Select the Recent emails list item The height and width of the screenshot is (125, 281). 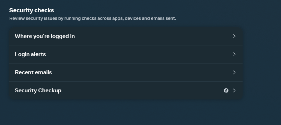[x=126, y=72]
